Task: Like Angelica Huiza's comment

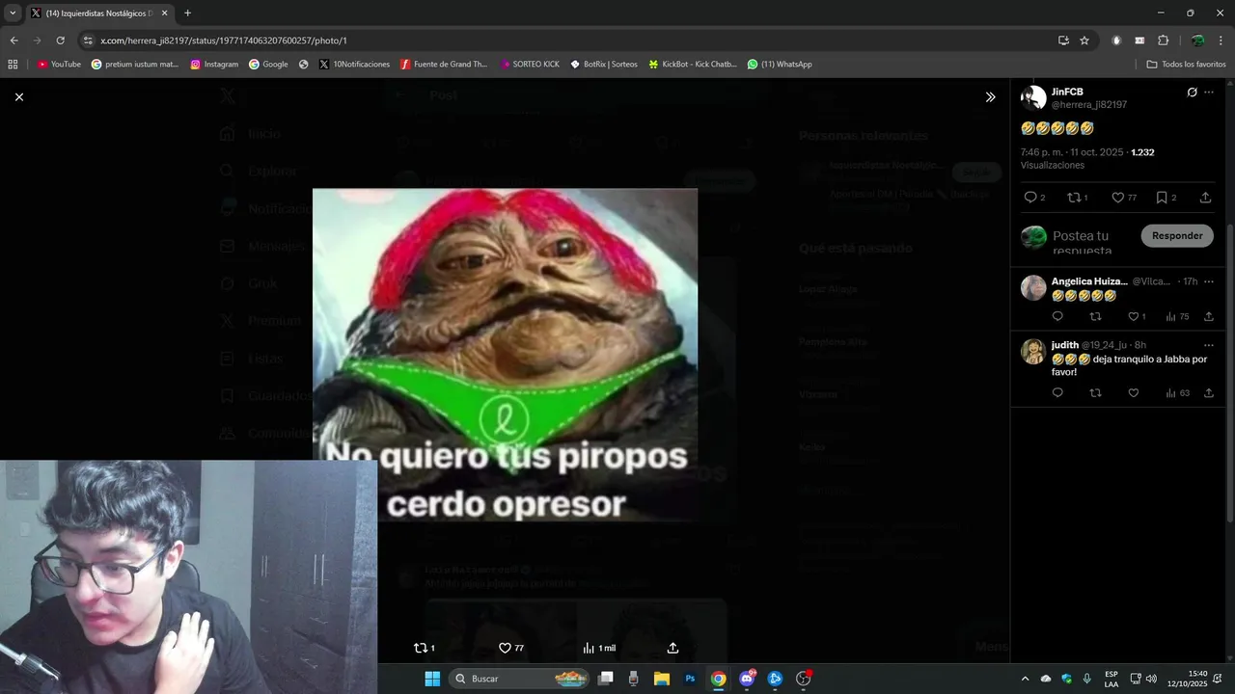Action: (x=1137, y=316)
